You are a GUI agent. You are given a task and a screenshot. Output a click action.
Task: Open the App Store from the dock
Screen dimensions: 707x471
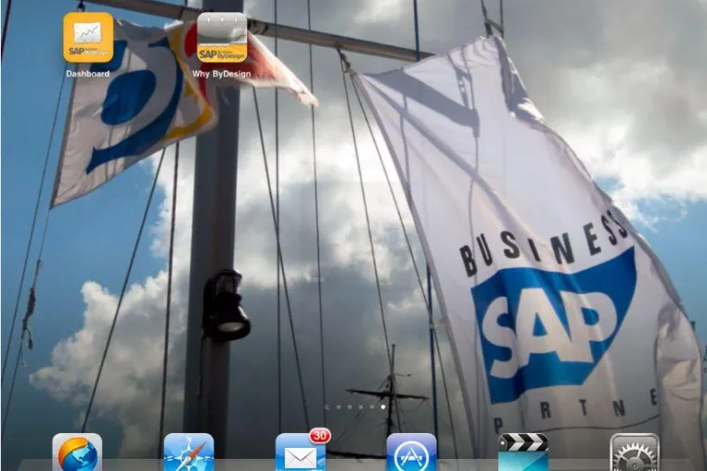(412, 452)
